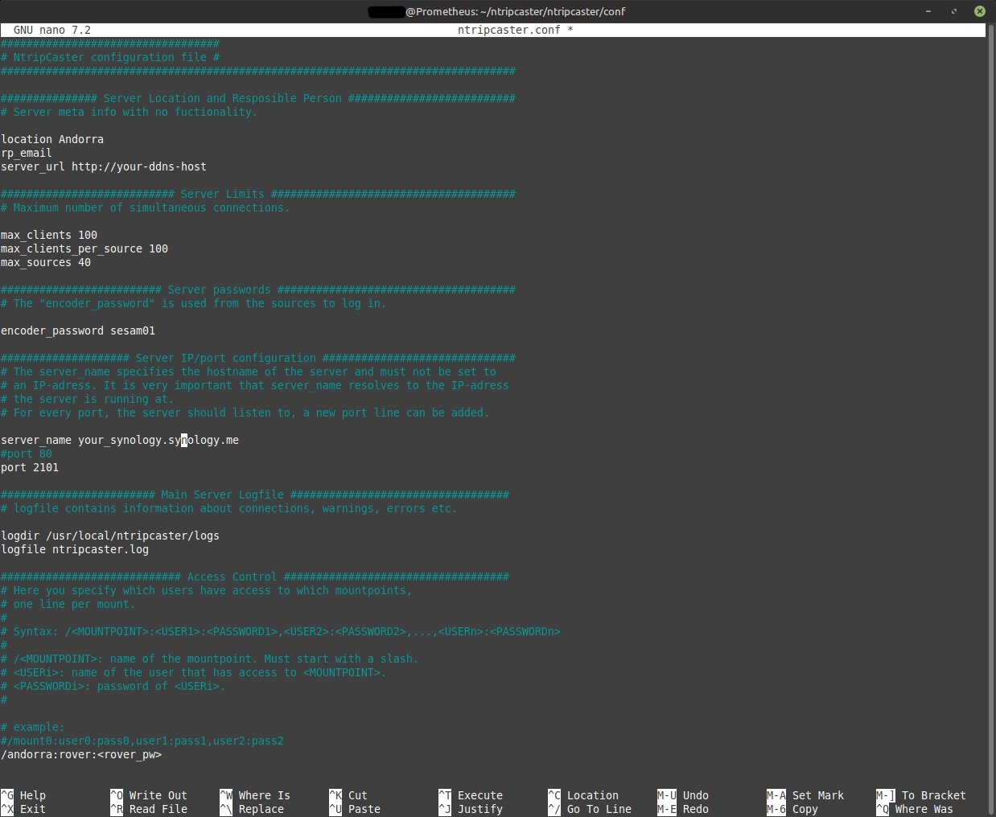The height and width of the screenshot is (817, 996).
Task: Click the 'Main Server Logfile' section header
Action: (255, 495)
